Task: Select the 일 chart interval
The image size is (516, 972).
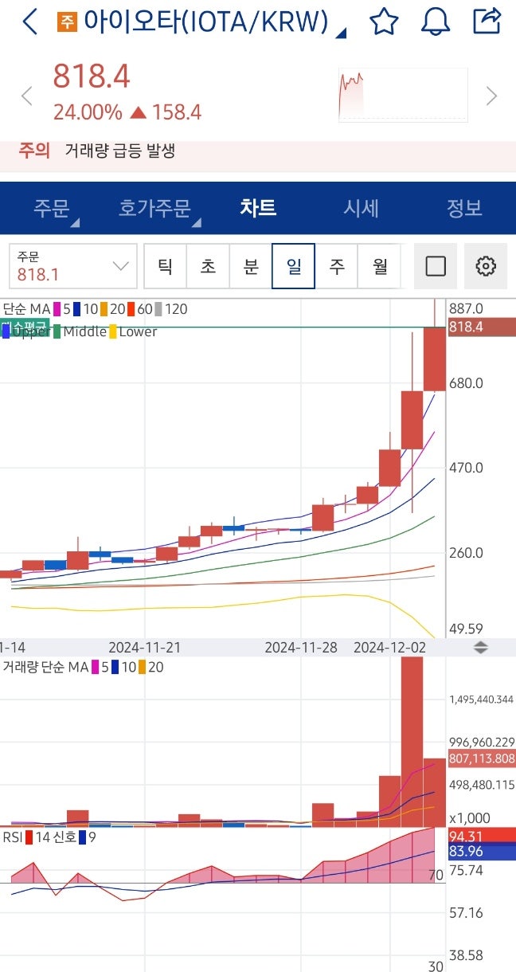Action: click(294, 266)
